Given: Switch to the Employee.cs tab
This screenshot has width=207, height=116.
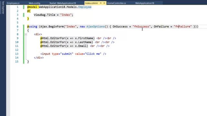Looking at the screenshot, I should click(x=13, y=3).
